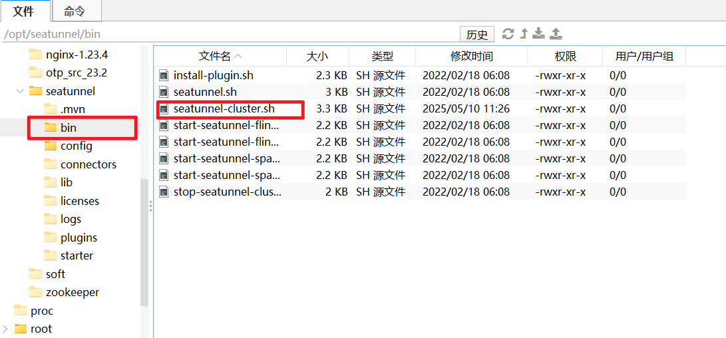Select the nginx-1.23.4 folder in the tree
This screenshot has width=726, height=338.
click(x=77, y=55)
